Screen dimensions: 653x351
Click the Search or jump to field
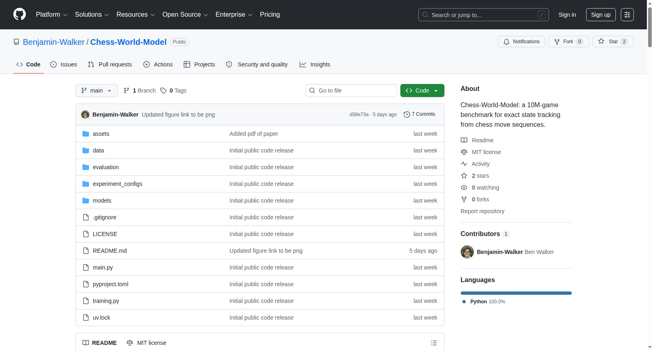[x=484, y=15]
